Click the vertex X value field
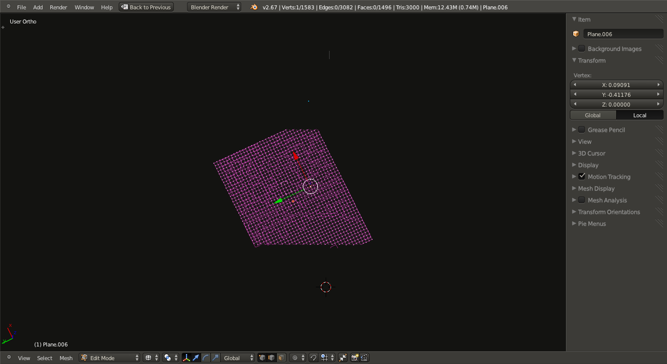The width and height of the screenshot is (667, 364). click(617, 85)
